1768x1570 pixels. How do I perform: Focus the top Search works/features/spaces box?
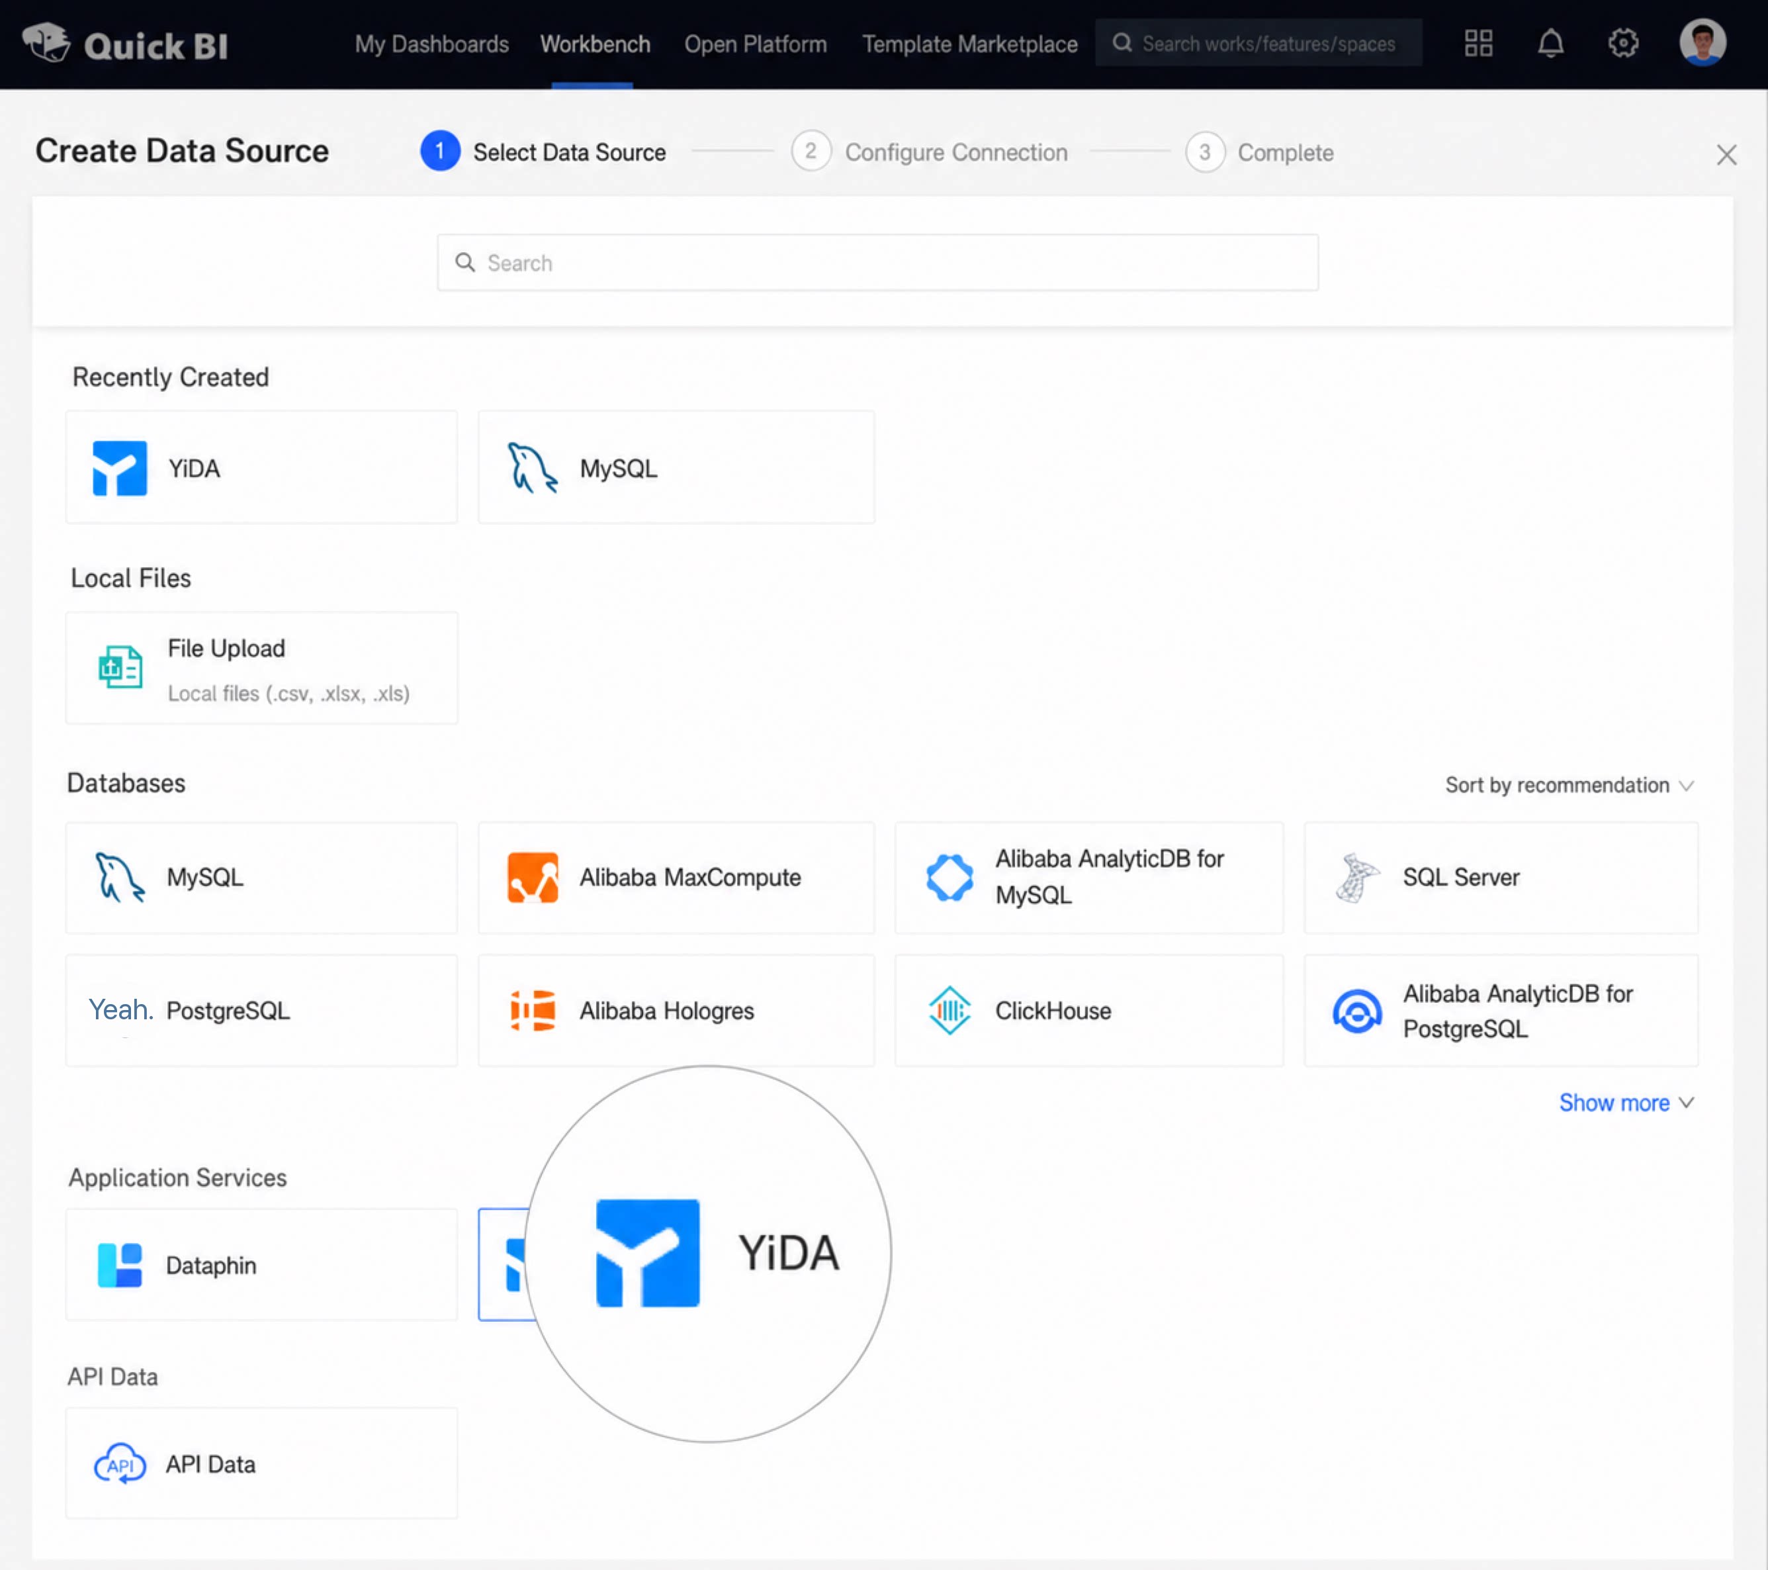coord(1258,43)
